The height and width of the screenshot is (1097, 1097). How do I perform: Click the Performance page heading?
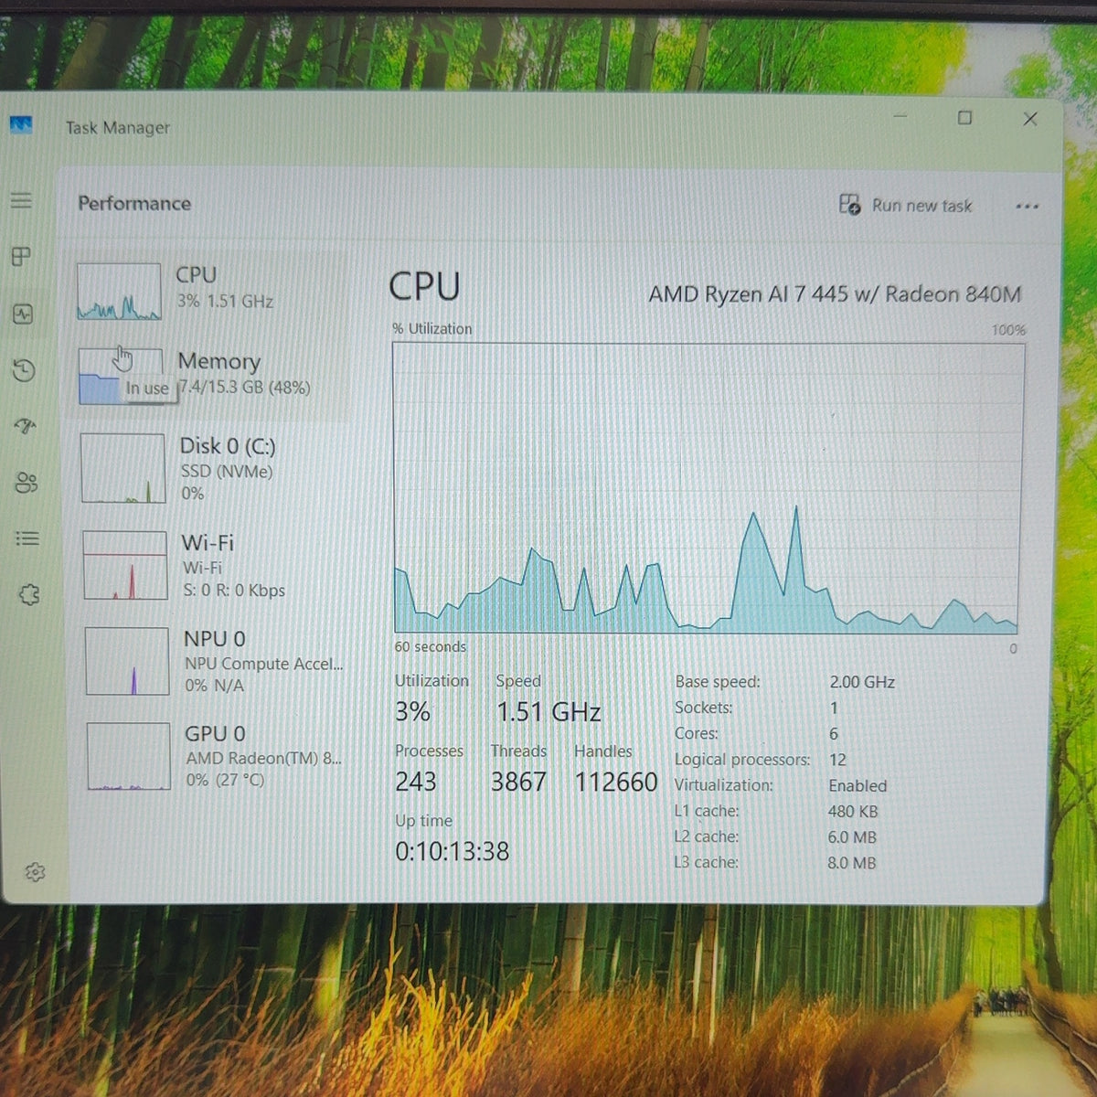pos(134,203)
